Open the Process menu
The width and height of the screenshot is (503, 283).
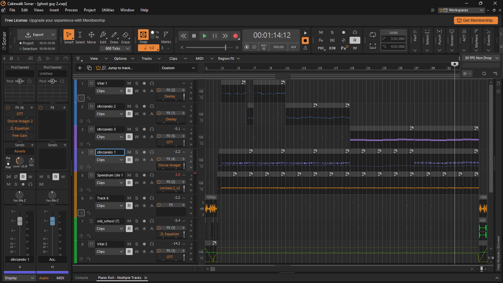coord(71,10)
